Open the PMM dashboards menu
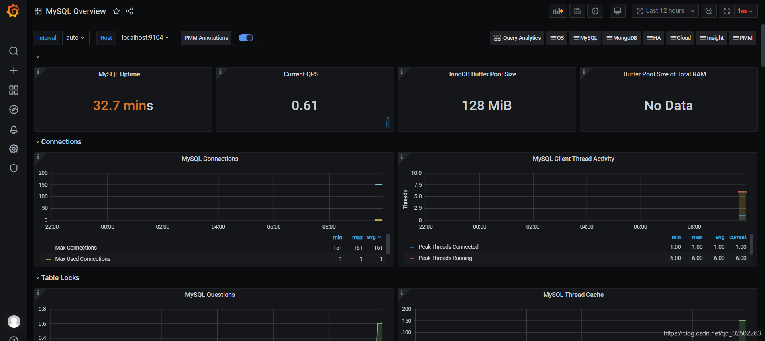The width and height of the screenshot is (765, 341). 742,38
